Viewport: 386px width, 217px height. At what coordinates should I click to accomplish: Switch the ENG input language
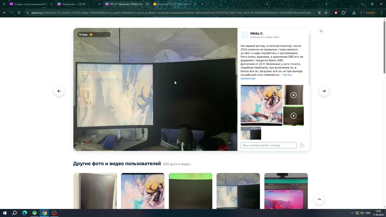[368, 213]
